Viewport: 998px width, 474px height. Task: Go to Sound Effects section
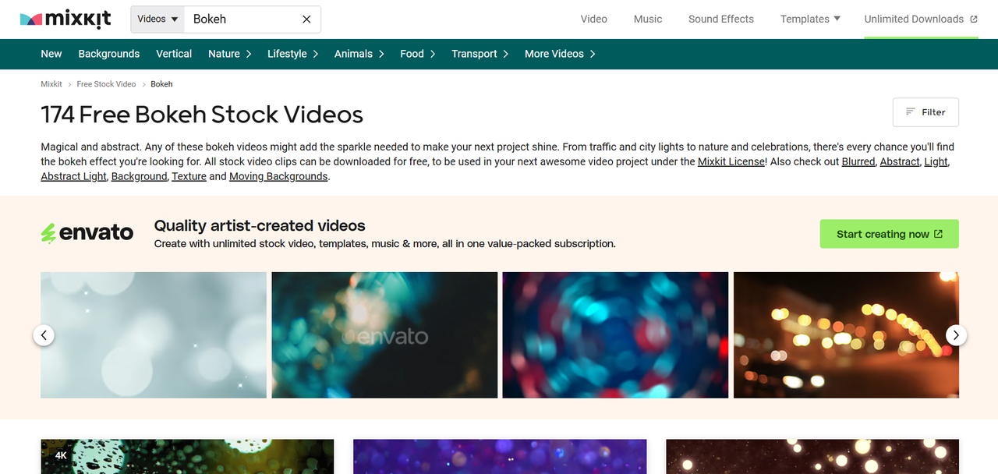(x=721, y=19)
